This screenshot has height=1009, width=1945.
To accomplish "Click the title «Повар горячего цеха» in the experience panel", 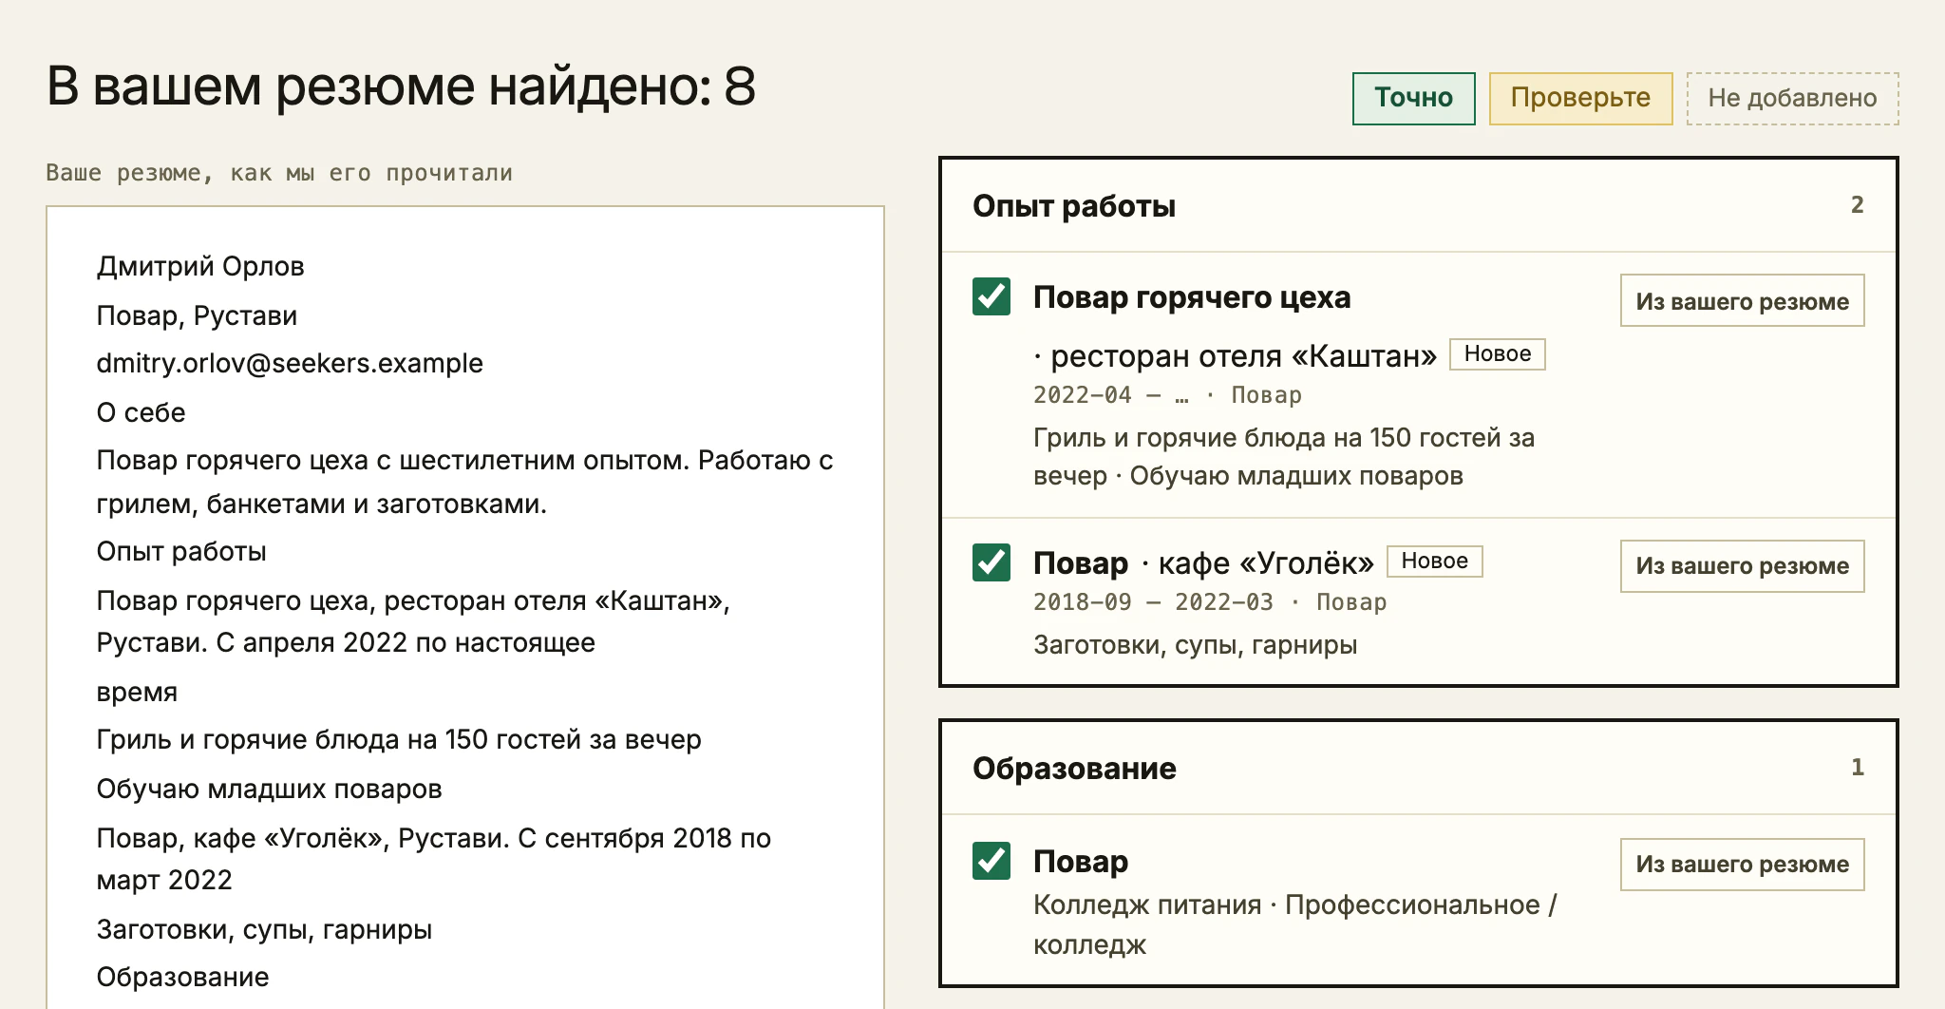I will click(x=1192, y=297).
